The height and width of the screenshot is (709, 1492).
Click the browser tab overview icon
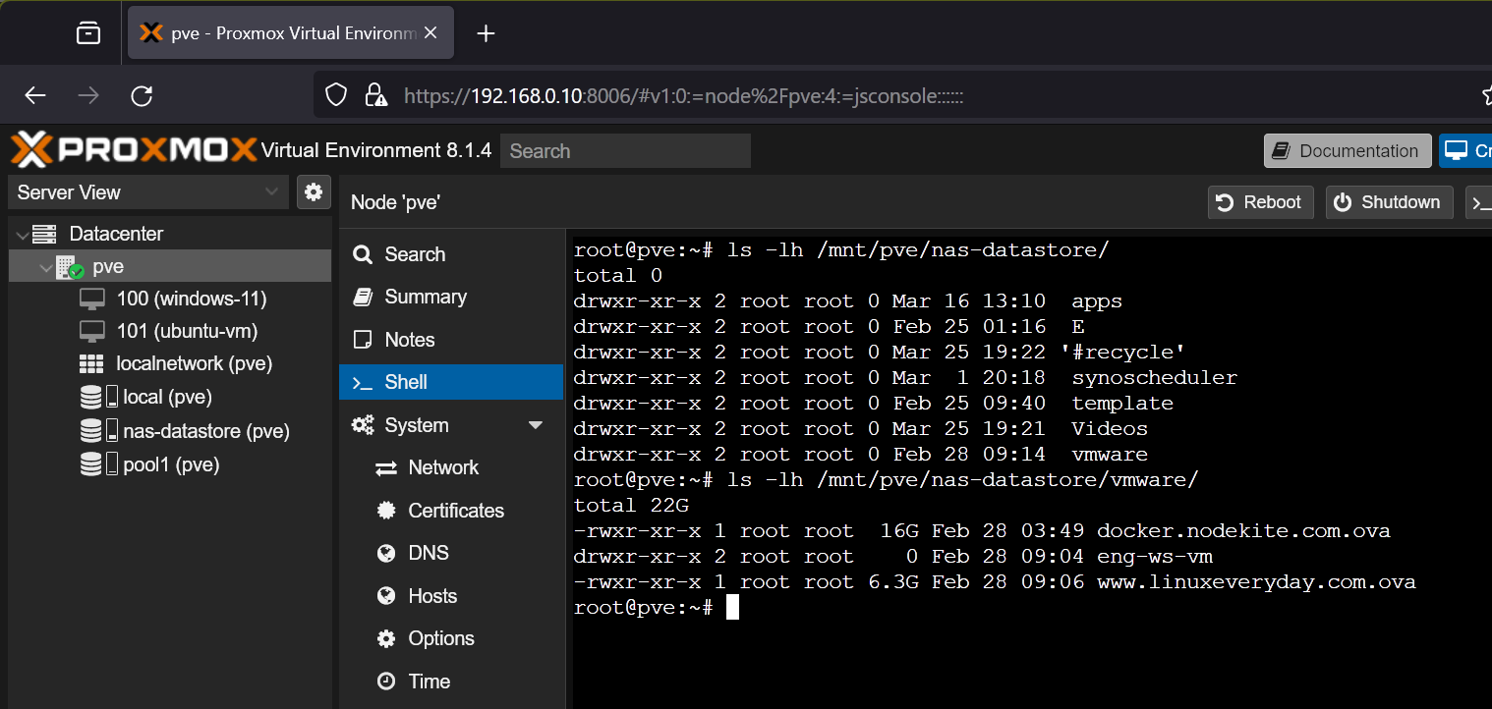click(88, 33)
